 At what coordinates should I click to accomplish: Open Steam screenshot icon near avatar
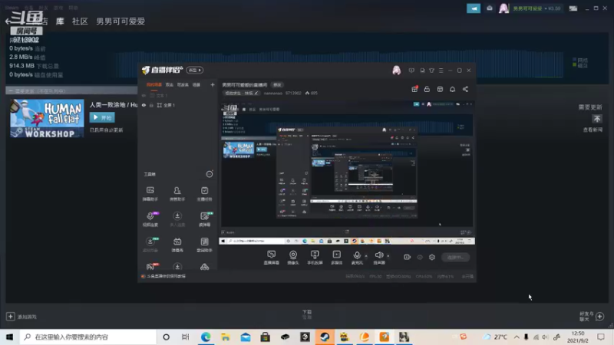point(490,8)
